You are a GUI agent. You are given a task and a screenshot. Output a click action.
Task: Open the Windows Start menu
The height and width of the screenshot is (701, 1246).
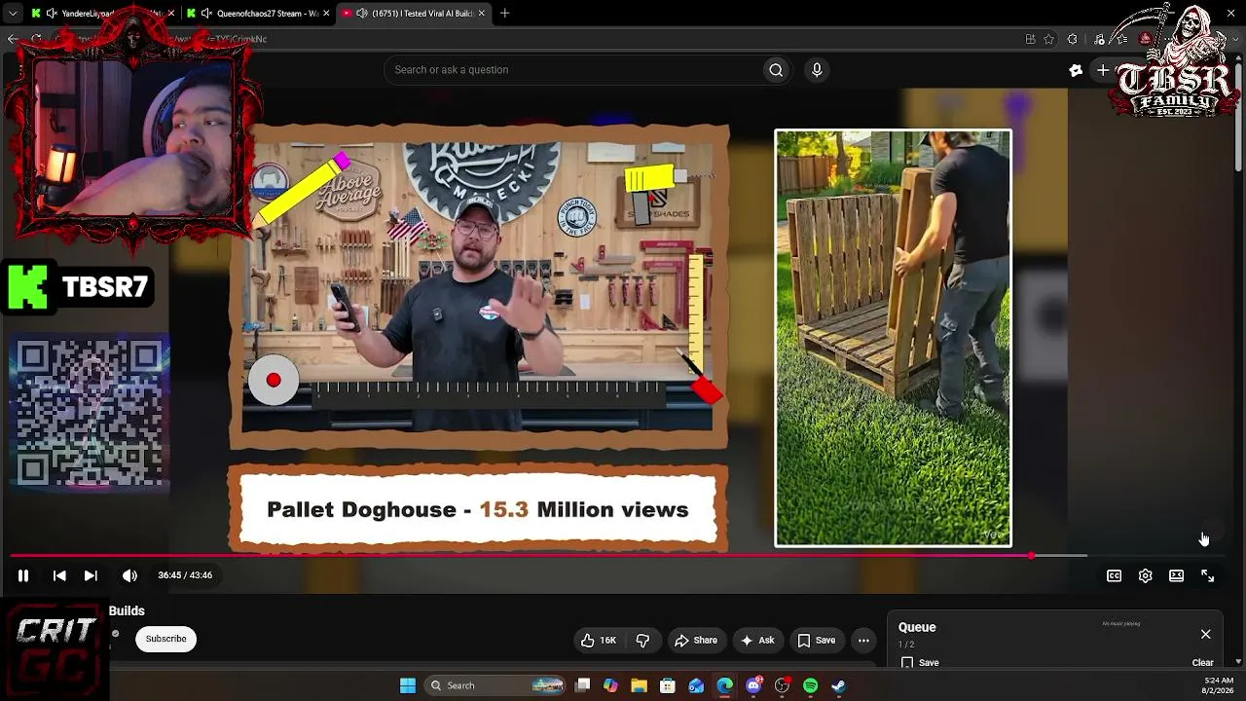click(x=408, y=685)
